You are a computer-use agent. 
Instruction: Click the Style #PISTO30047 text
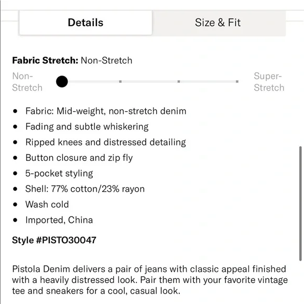point(54,240)
